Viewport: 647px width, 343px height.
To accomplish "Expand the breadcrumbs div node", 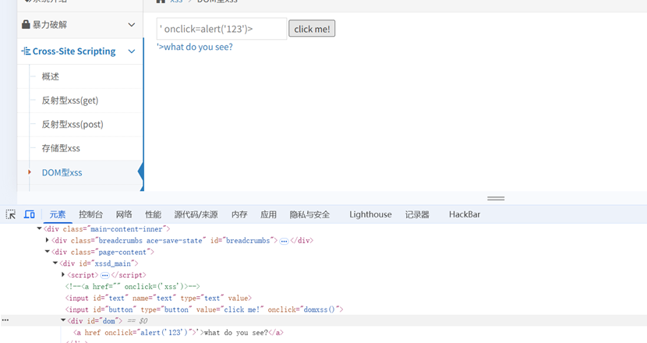I will tap(47, 240).
